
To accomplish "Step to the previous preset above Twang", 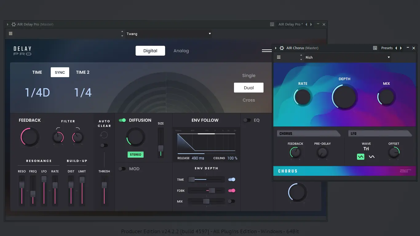I will tap(122, 32).
